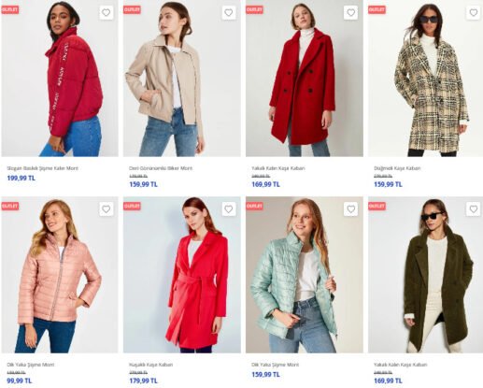This screenshot has width=483, height=388.
Task: Open 'Deri Görünümlü Biker Mont' product link
Action: (161, 168)
